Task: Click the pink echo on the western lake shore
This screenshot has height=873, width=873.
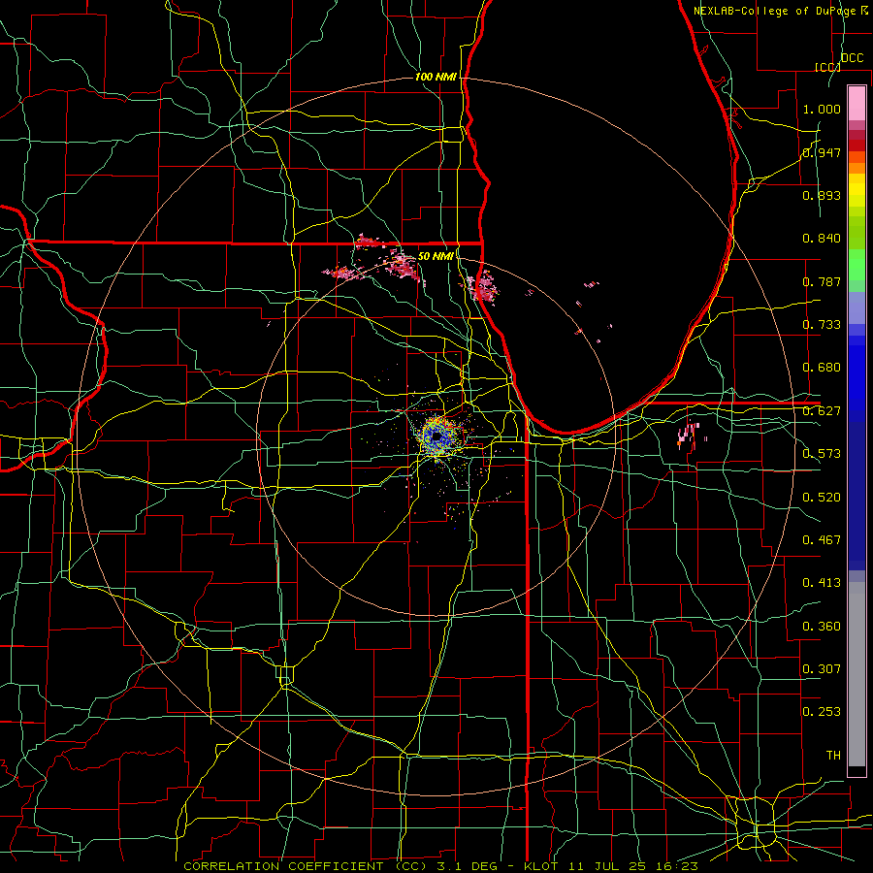Action: (482, 286)
